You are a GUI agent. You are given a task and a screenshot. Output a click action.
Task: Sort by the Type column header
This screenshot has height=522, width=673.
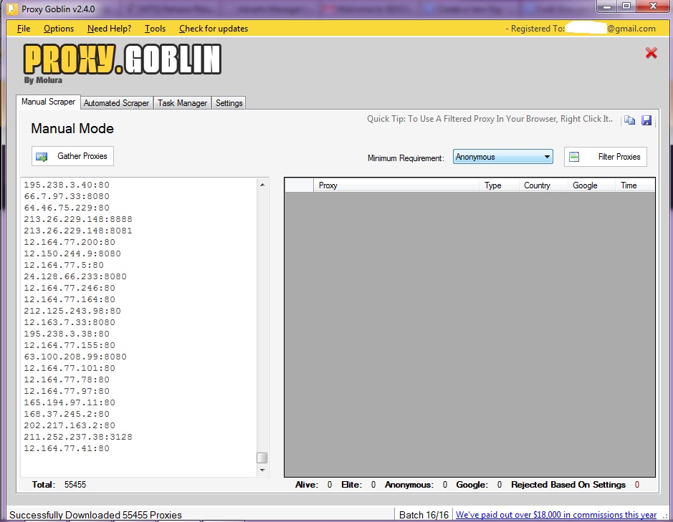coord(499,185)
